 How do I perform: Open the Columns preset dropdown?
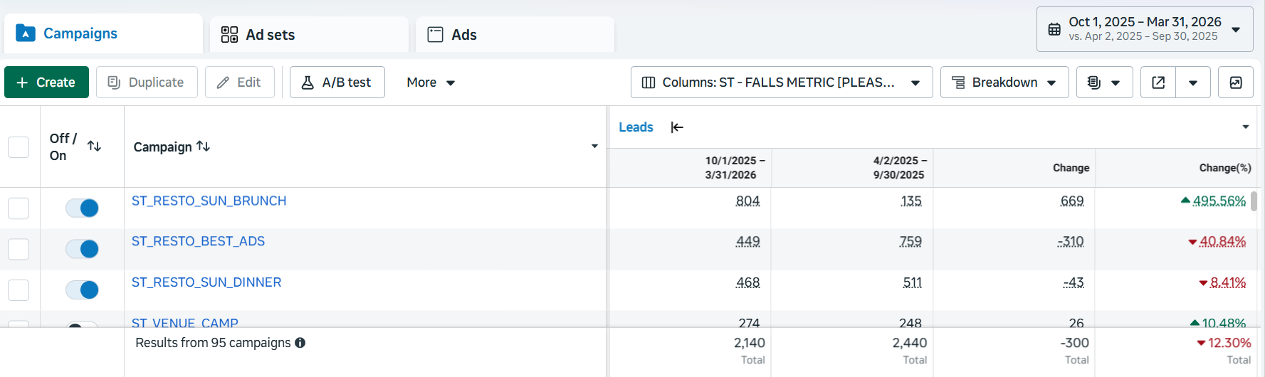782,83
